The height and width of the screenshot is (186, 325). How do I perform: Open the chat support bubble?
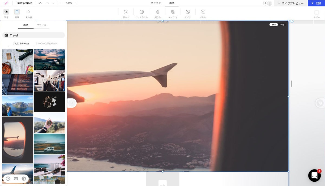point(314,175)
